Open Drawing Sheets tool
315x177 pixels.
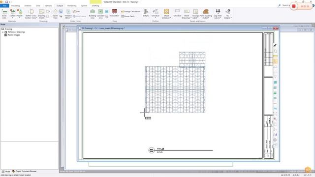coord(42,14)
